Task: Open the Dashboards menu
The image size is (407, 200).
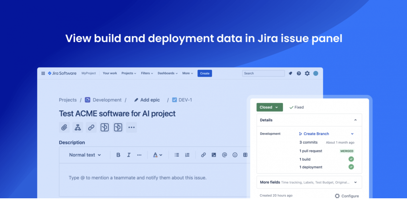Action: point(168,73)
